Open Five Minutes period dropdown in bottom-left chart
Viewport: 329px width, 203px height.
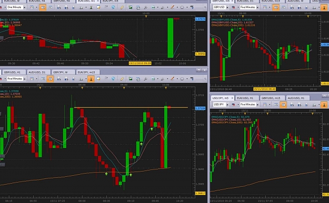(24, 79)
